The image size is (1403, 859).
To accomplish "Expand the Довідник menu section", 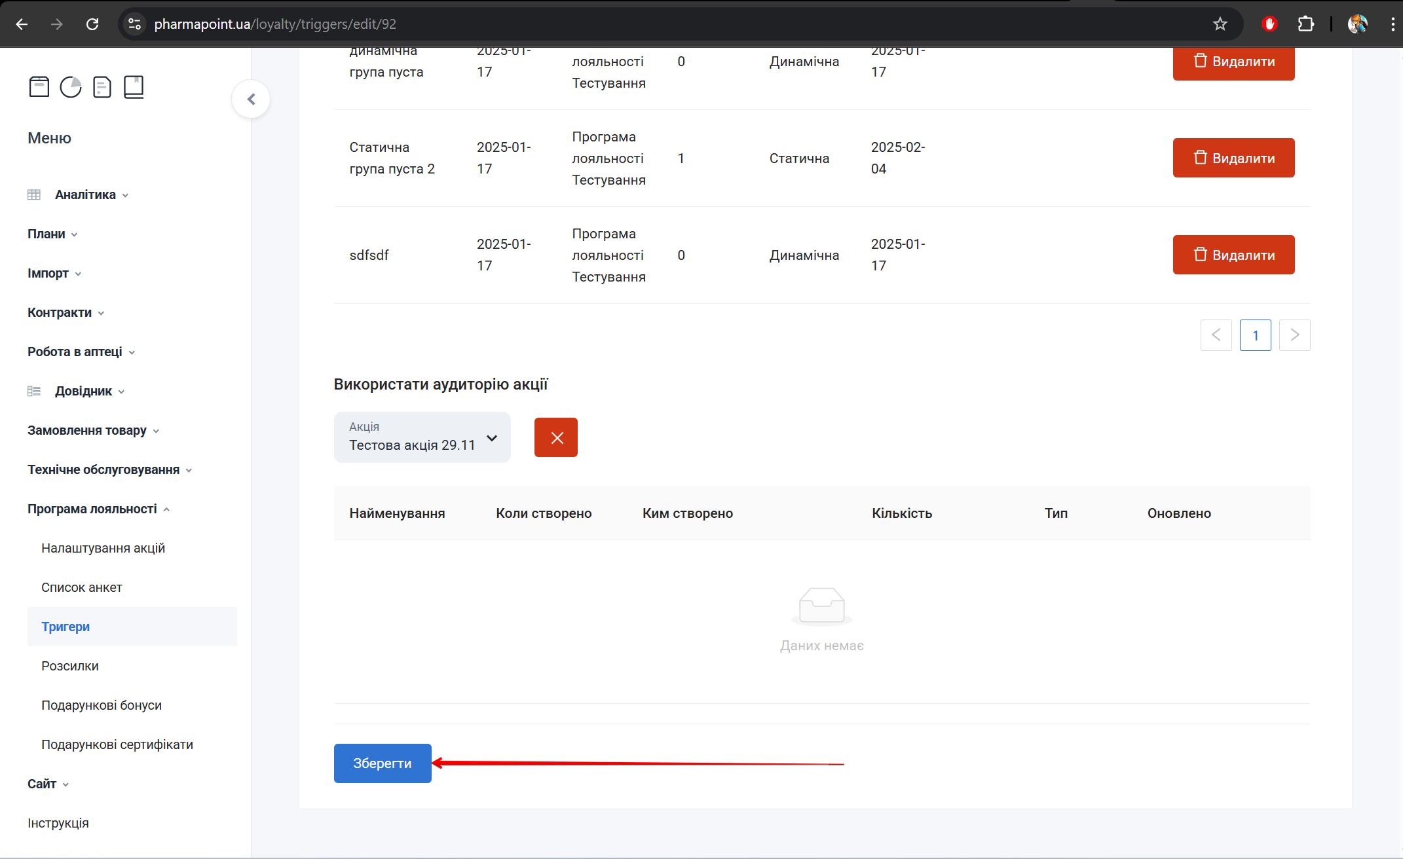I will point(83,391).
